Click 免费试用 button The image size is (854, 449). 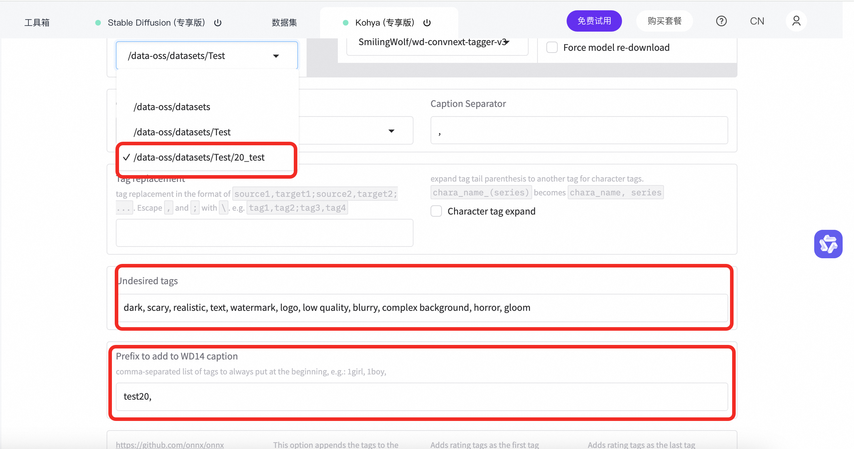coord(594,21)
